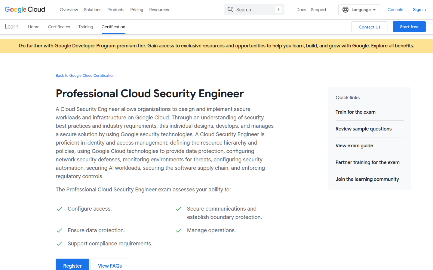Screen dimensions: 433x270
Task: Go back to Google Cloud Certification
Action: click(85, 76)
